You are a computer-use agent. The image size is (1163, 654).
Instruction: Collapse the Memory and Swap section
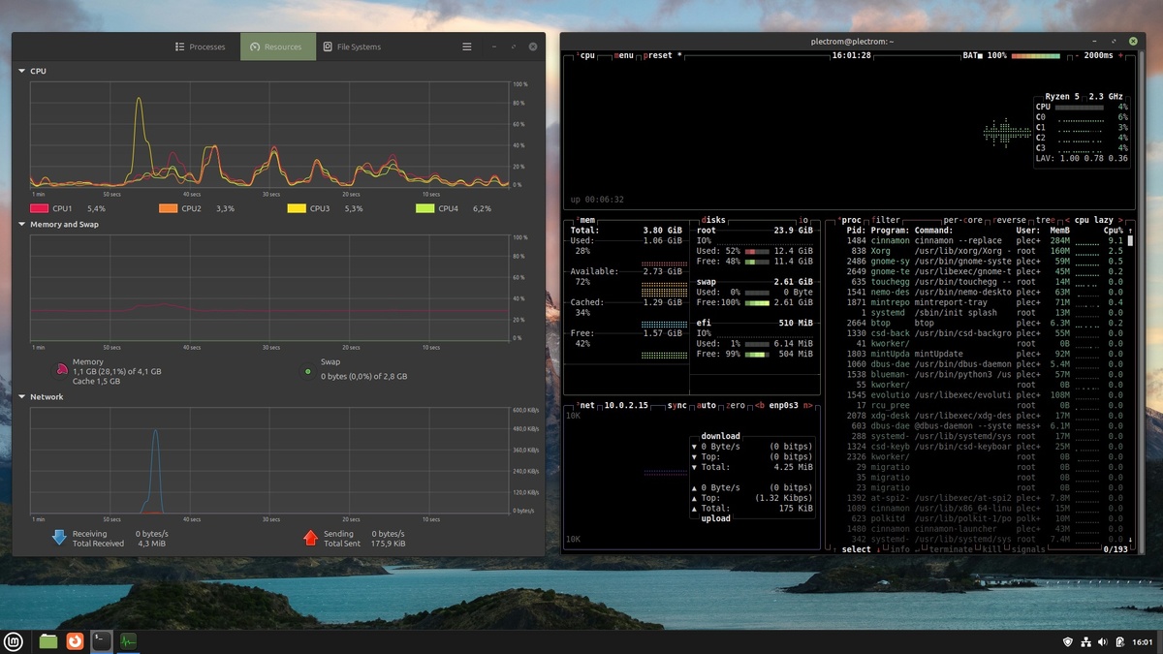[x=22, y=224]
